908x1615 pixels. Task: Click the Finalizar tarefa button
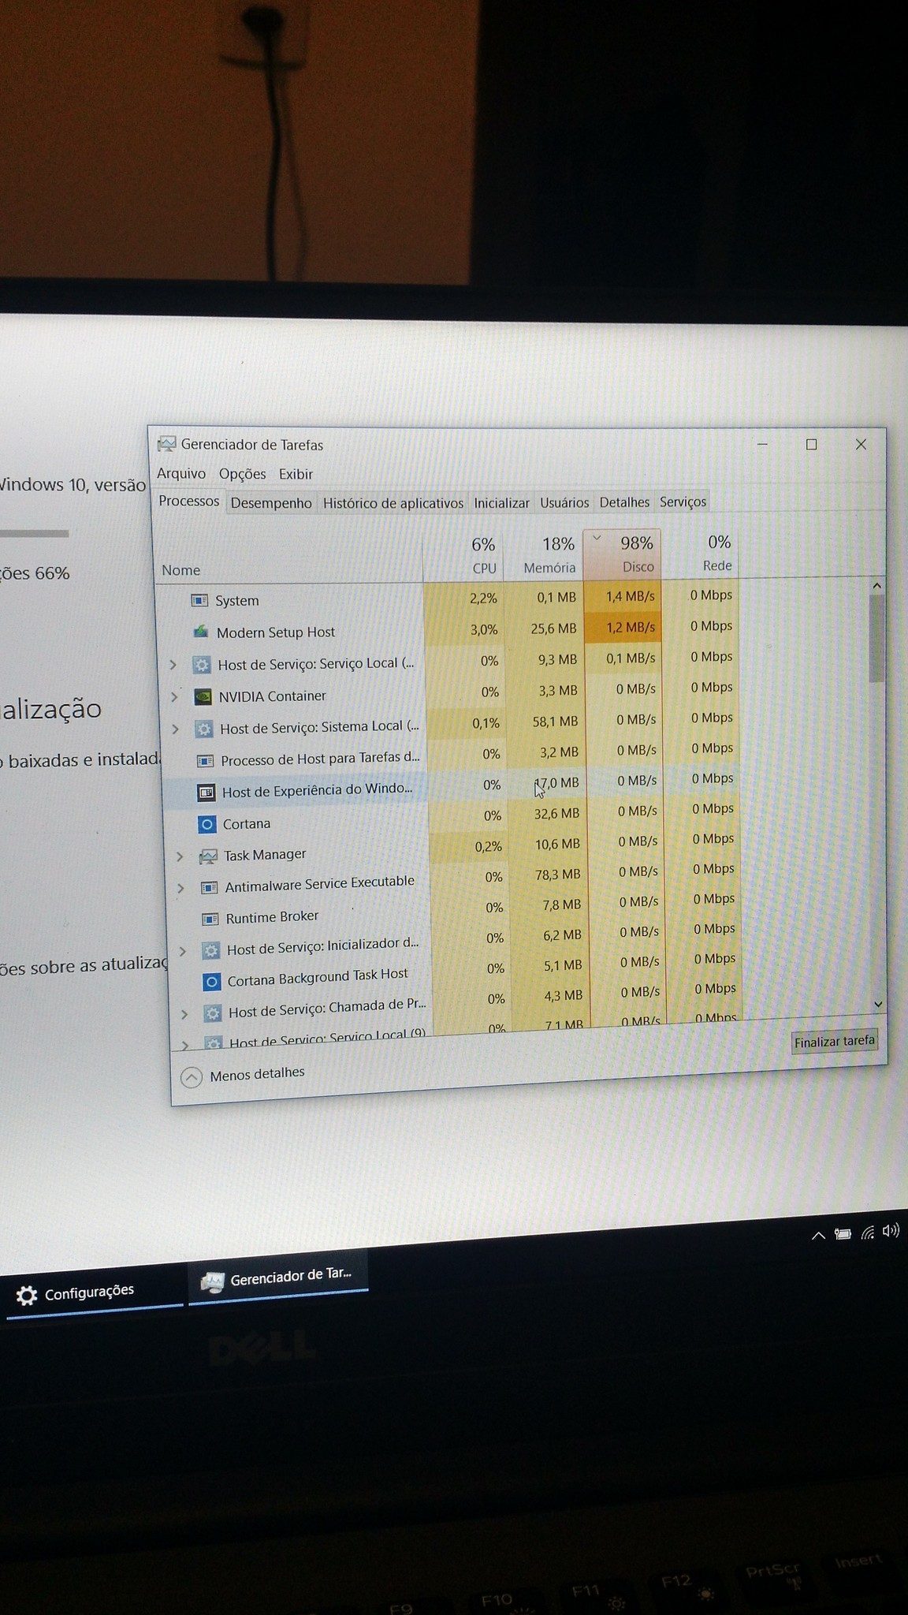(x=835, y=1042)
